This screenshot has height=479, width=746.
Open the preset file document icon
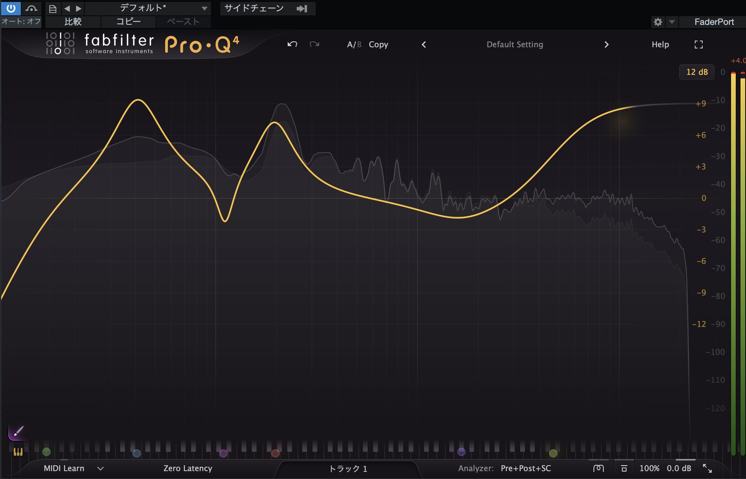point(52,8)
